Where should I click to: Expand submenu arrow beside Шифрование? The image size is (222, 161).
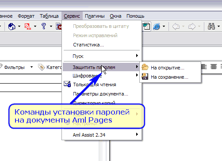click(x=137, y=75)
